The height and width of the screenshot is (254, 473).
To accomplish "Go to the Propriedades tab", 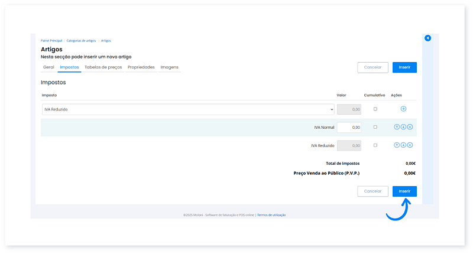I will [141, 67].
